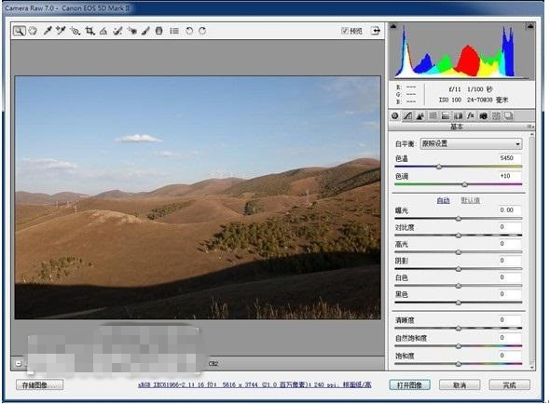
Task: Select the Targeted Adjustment tool
Action: click(76, 31)
